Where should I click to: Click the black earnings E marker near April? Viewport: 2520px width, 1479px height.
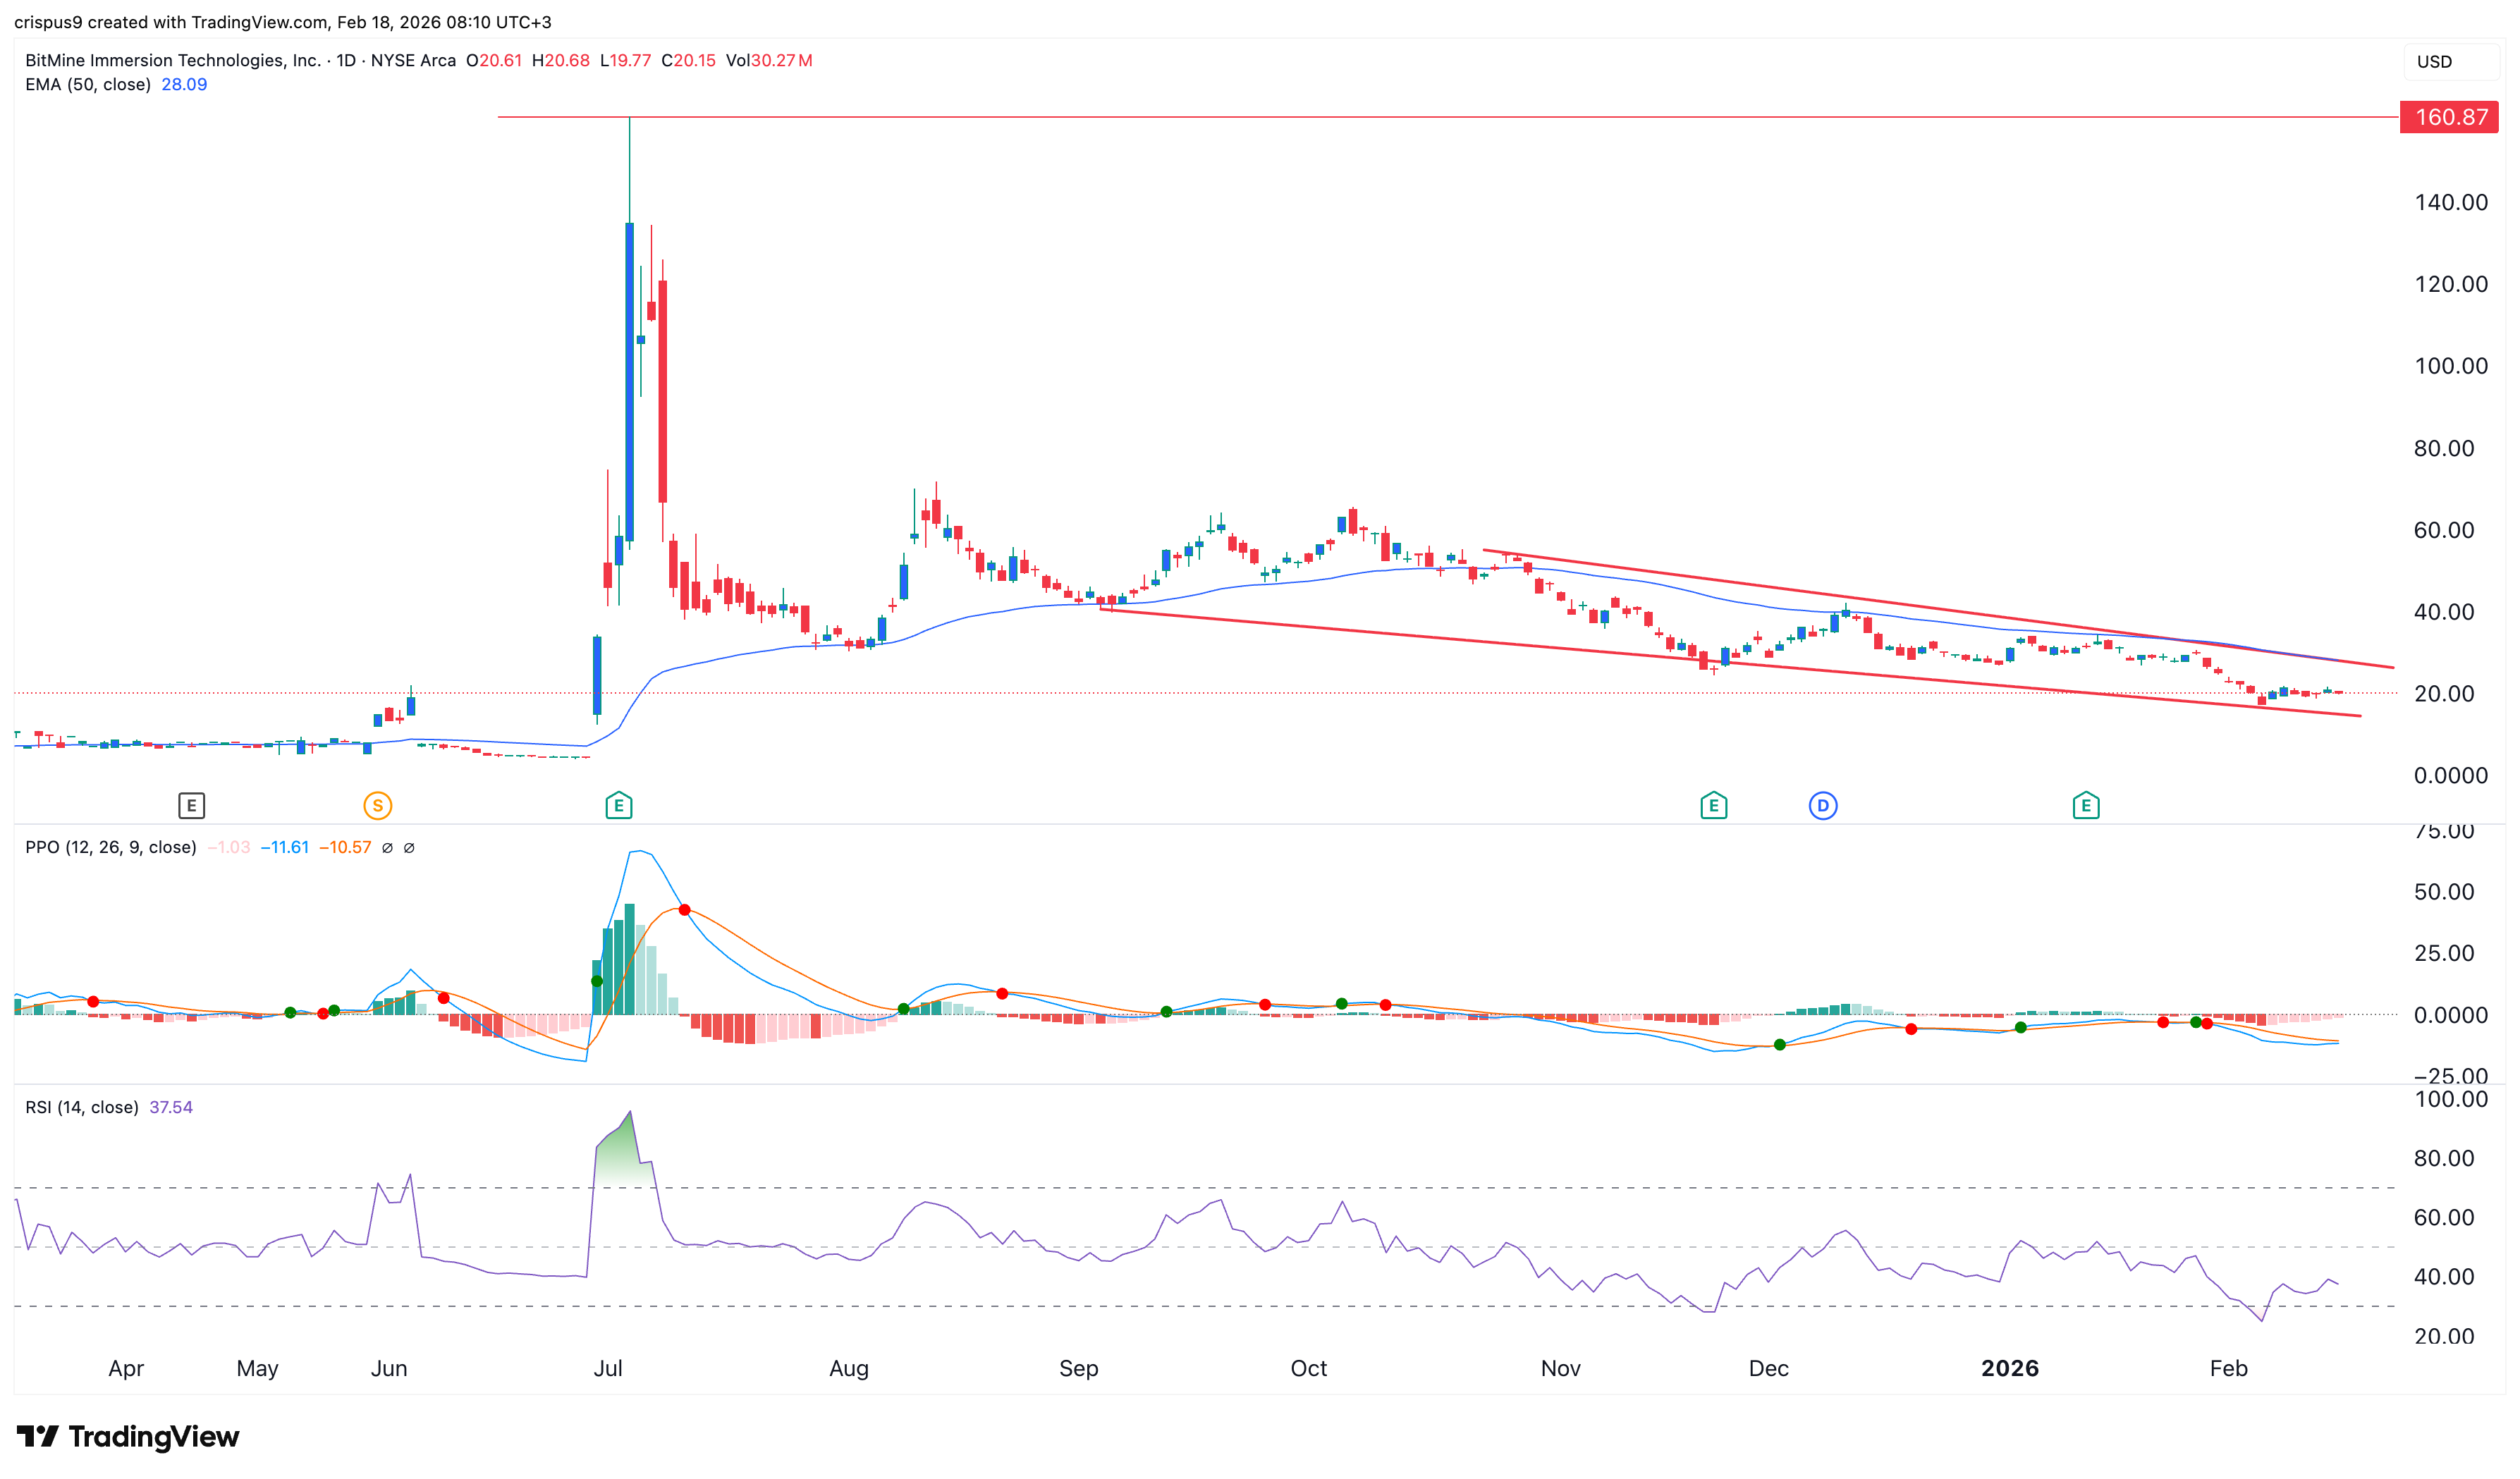point(191,805)
